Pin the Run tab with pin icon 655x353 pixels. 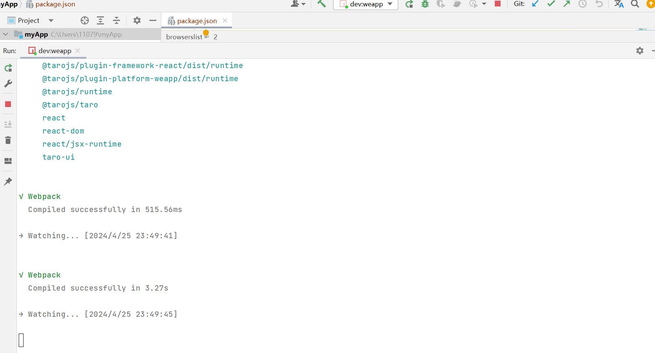pos(8,182)
